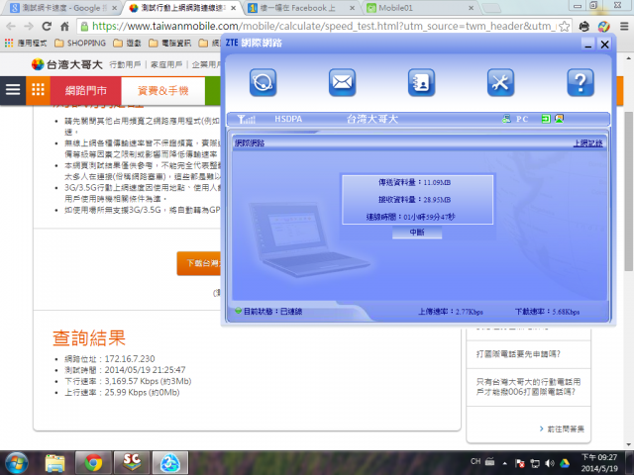
Task: Open the ZTE settings tools icon
Action: (500, 83)
